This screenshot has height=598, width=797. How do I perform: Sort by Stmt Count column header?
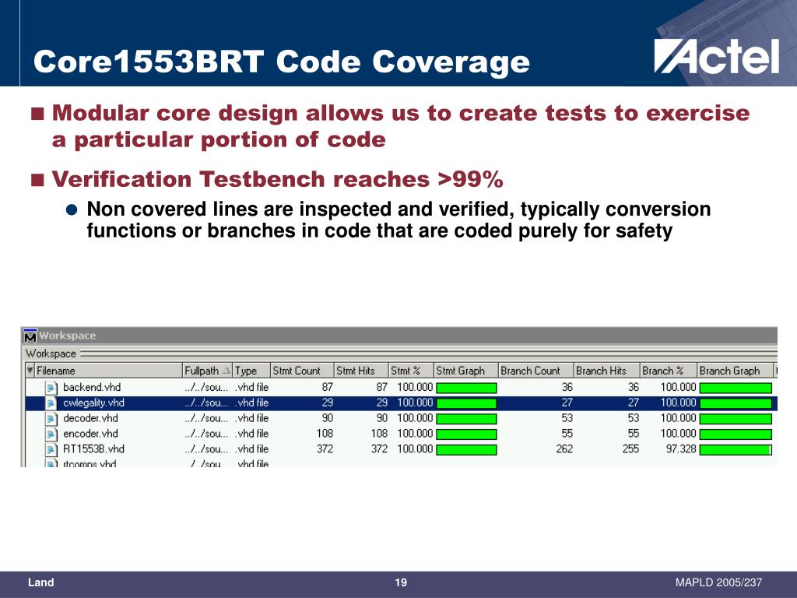coord(302,371)
